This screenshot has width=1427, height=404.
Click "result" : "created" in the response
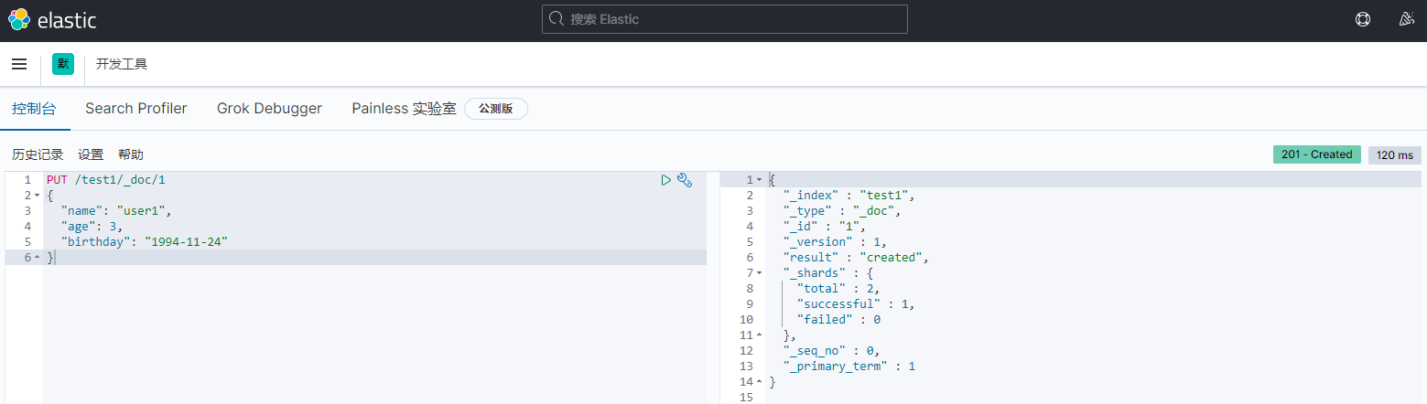click(856, 258)
